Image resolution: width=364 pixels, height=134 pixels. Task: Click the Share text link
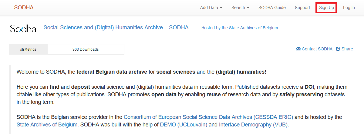[x=347, y=49]
